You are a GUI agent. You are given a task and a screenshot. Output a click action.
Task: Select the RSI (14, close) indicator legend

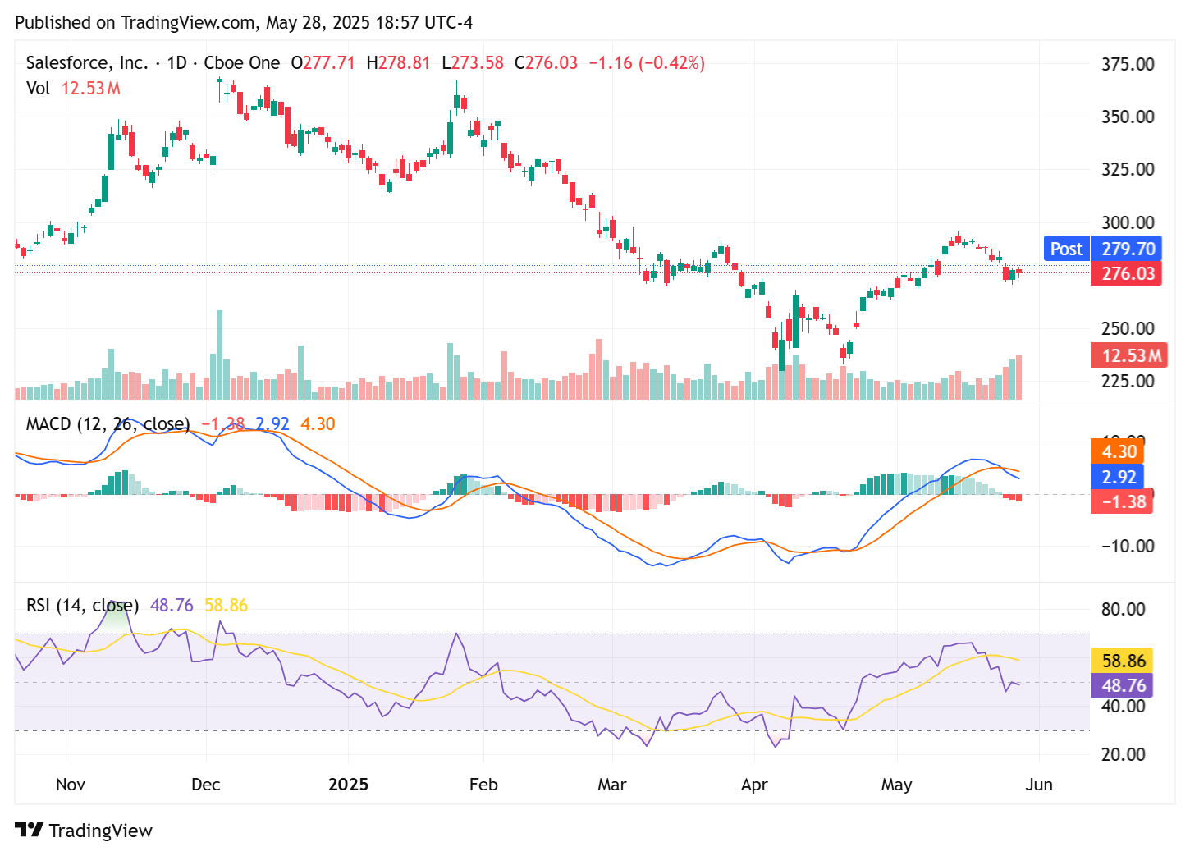tap(81, 605)
